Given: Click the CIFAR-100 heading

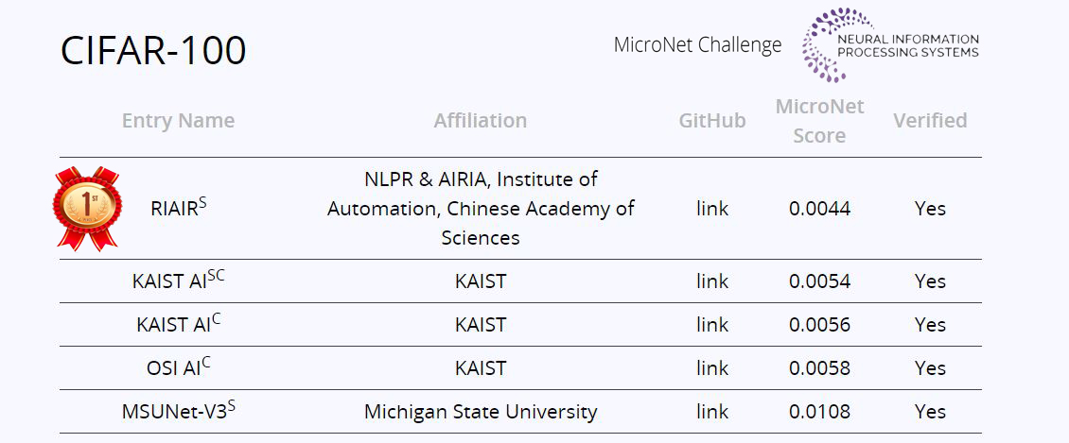Looking at the screenshot, I should pyautogui.click(x=153, y=50).
